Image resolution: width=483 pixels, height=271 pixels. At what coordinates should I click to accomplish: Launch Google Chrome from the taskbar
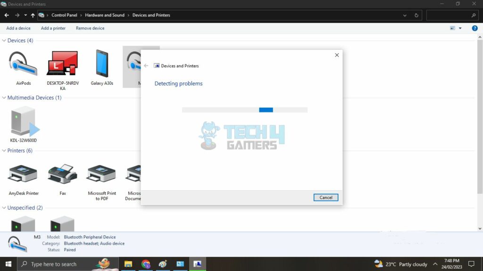[x=145, y=264]
